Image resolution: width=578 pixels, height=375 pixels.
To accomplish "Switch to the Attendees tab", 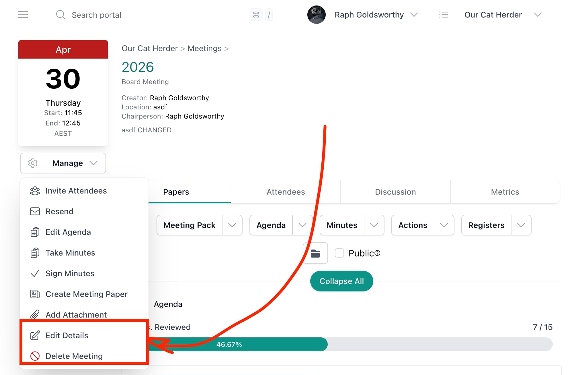I will click(286, 192).
